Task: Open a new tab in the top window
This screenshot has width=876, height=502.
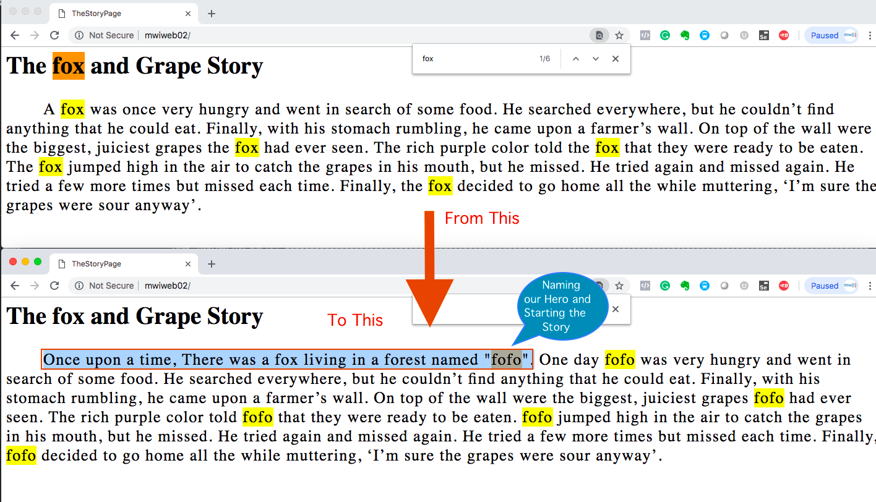Action: pyautogui.click(x=212, y=14)
